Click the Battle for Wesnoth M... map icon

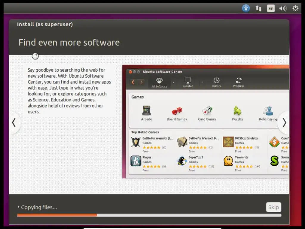coord(182,142)
